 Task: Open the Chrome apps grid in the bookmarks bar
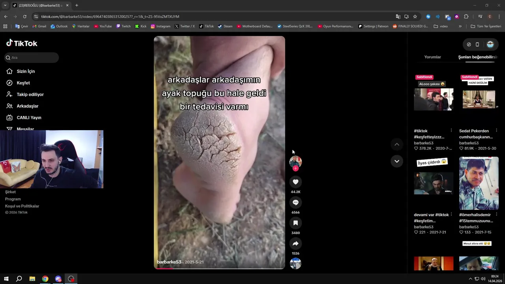click(5, 26)
